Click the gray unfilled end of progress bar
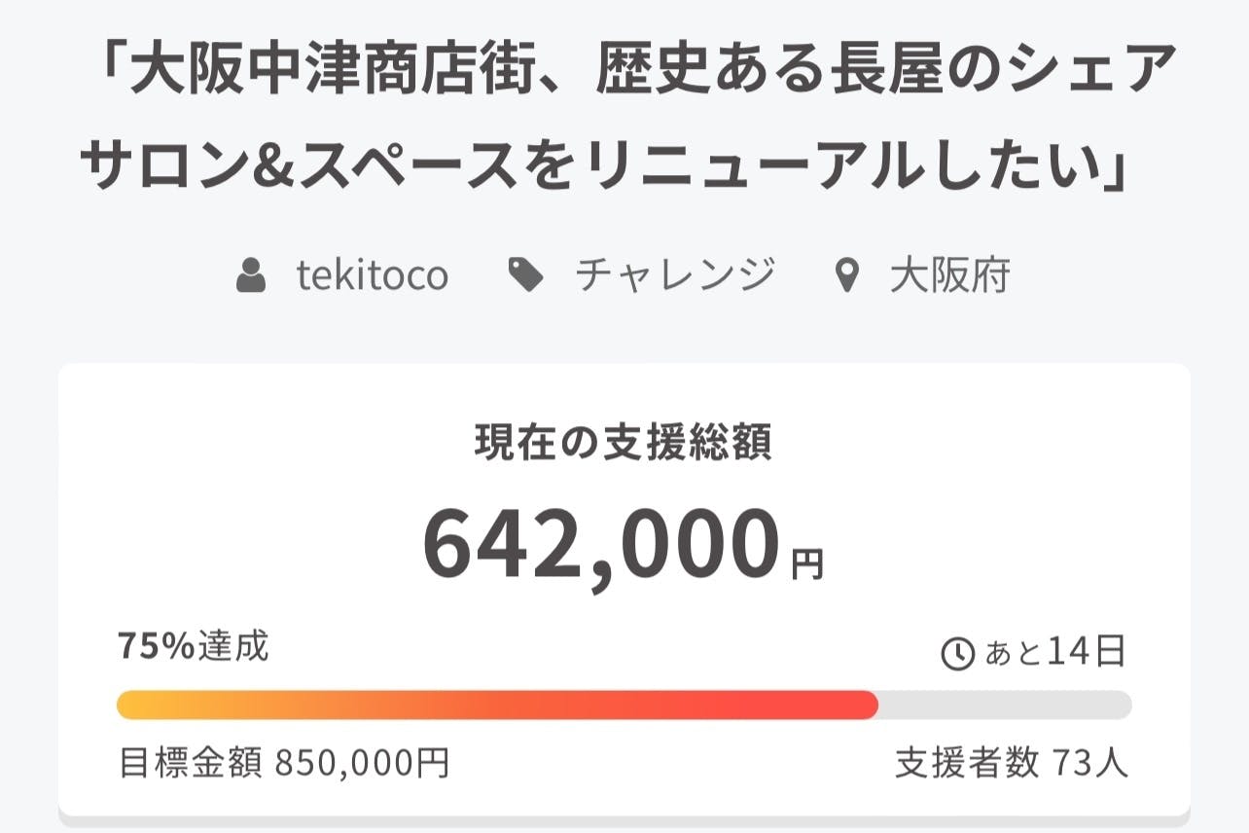The image size is (1249, 833). tap(1004, 705)
